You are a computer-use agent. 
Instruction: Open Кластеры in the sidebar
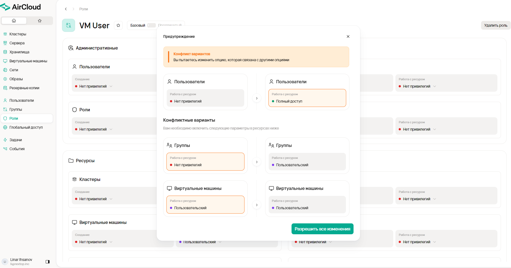coord(18,34)
